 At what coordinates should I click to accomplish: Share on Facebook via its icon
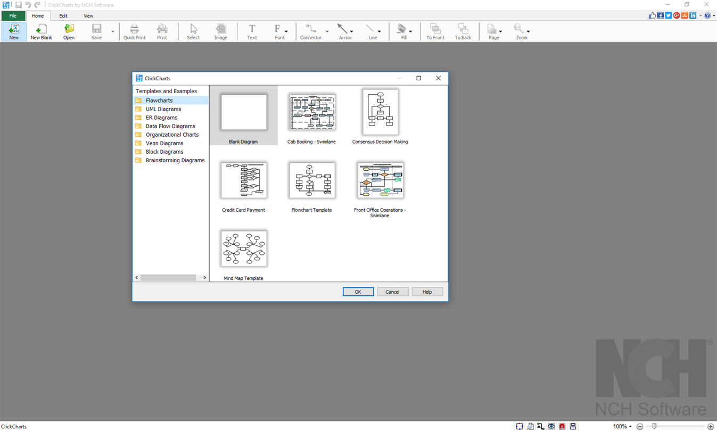[660, 15]
